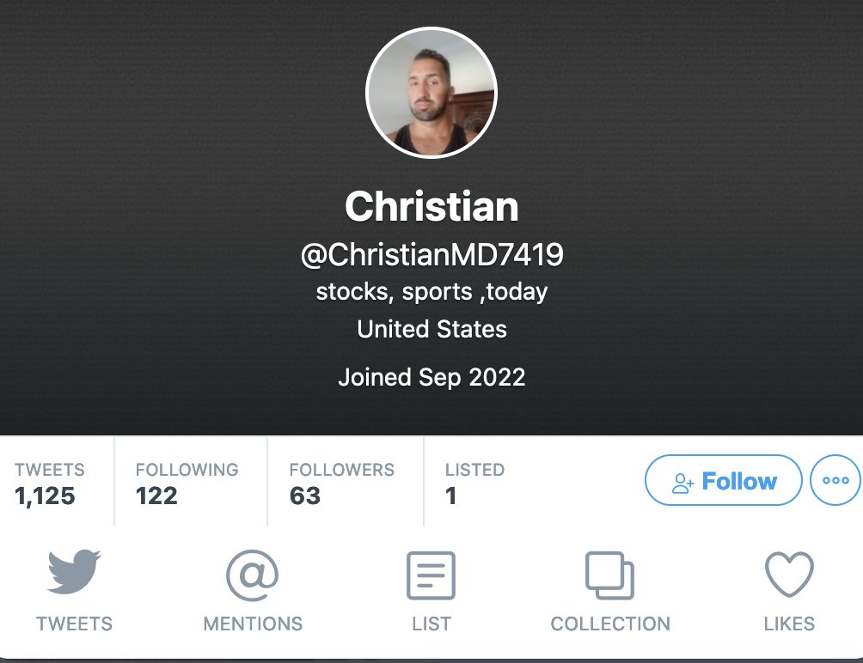Select the TWEETS tab label
This screenshot has height=663, width=863.
(x=74, y=624)
